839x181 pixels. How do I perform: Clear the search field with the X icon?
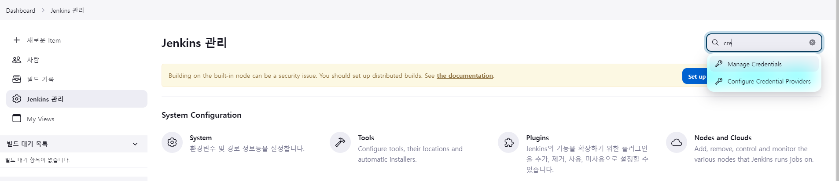812,43
